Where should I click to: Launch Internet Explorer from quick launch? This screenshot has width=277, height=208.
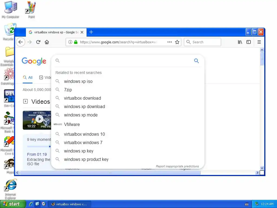coord(31,204)
